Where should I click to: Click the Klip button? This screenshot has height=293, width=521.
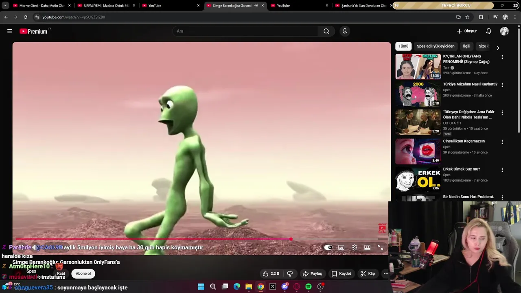tap(368, 273)
